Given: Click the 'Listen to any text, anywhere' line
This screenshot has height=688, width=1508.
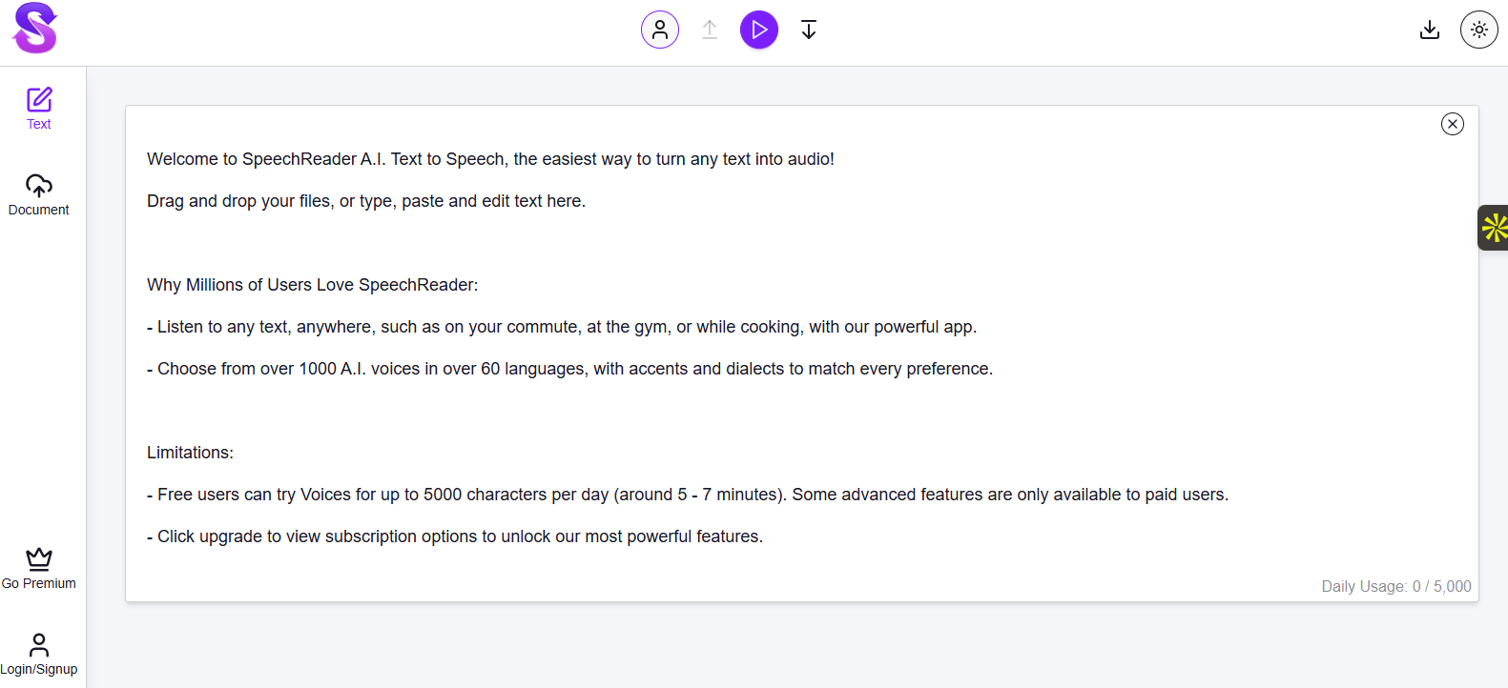Looking at the screenshot, I should coord(562,327).
